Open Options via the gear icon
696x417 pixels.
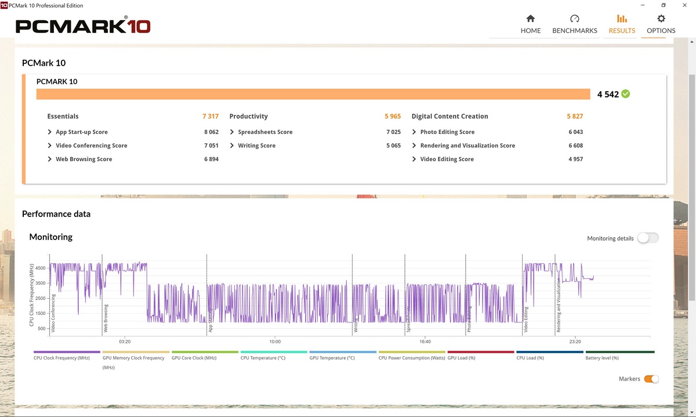coord(661,19)
